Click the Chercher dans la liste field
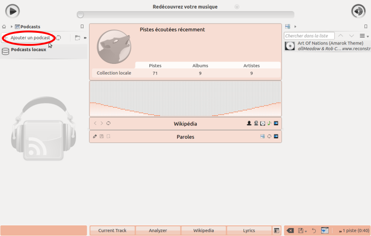Image resolution: width=371 pixels, height=236 pixels. [x=309, y=36]
